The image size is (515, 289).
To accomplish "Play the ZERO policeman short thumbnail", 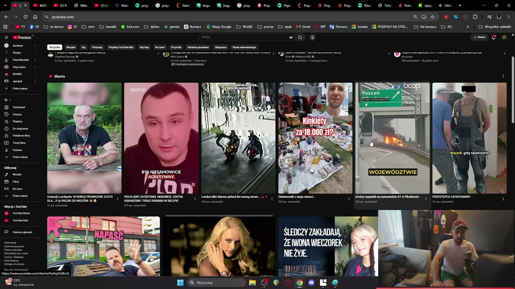I will pos(161,138).
